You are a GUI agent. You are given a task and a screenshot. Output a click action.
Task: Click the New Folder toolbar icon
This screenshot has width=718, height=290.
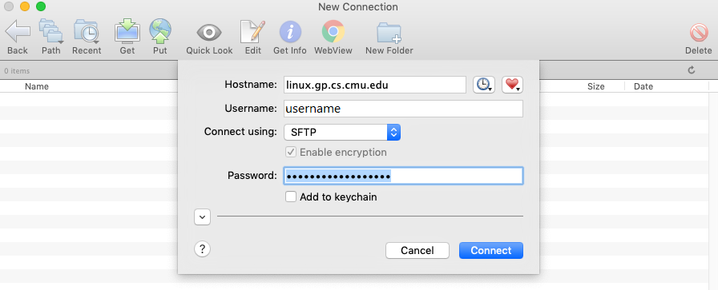389,33
